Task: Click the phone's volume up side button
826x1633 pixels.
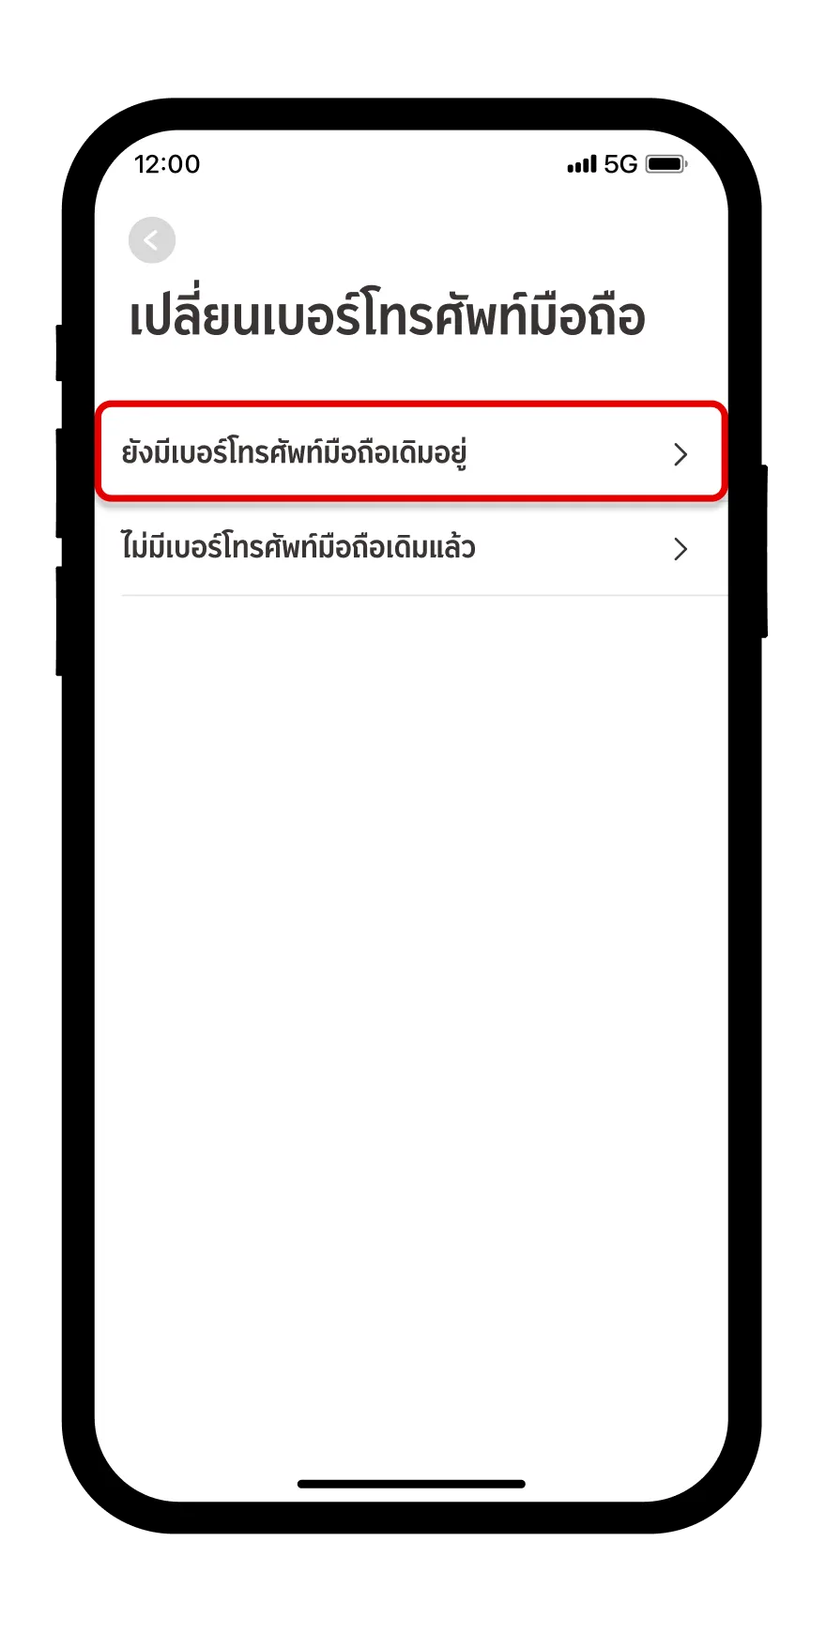Action: 59,482
